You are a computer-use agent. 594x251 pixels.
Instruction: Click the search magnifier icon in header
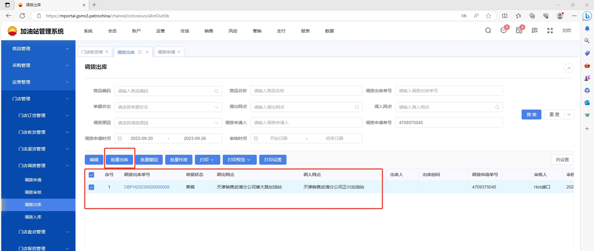click(x=488, y=30)
